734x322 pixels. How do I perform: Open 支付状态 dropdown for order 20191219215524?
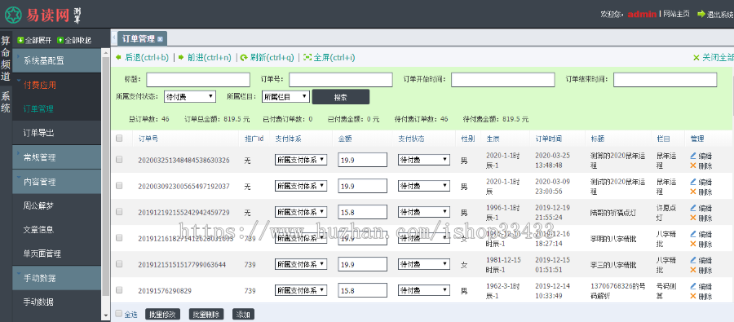423,212
